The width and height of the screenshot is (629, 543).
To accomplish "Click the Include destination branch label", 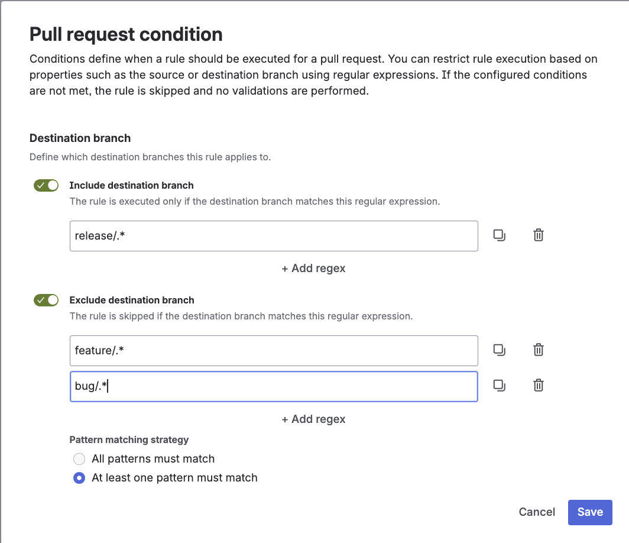I will (x=132, y=185).
